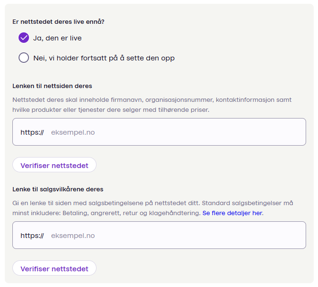Select the empty "Nei" radio circle
Screen dimensions: 318x287
24,58
